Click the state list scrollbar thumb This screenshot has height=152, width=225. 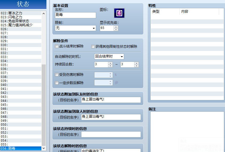[44, 105]
